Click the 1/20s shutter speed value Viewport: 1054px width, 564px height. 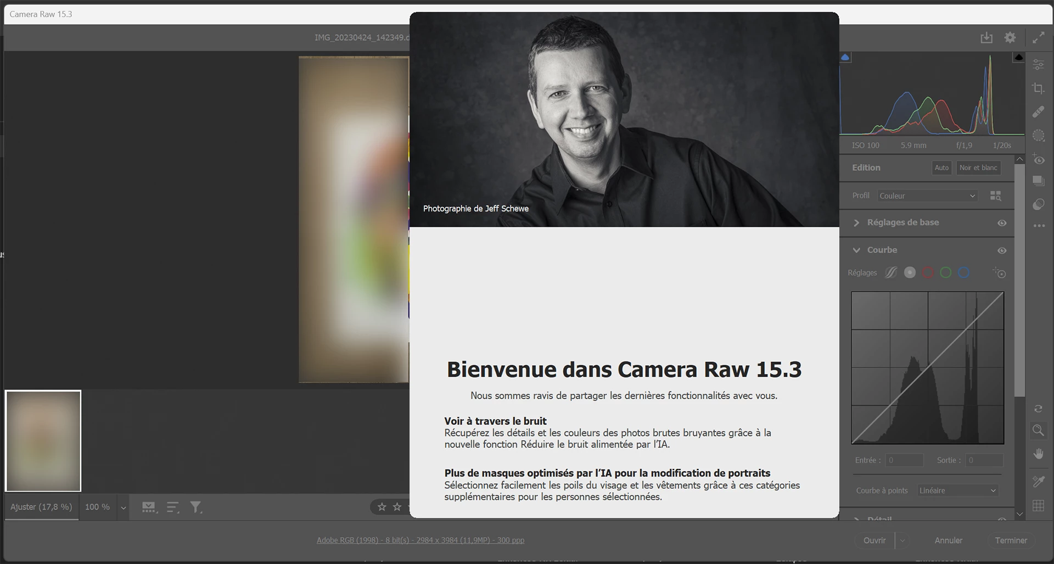[x=1002, y=146]
